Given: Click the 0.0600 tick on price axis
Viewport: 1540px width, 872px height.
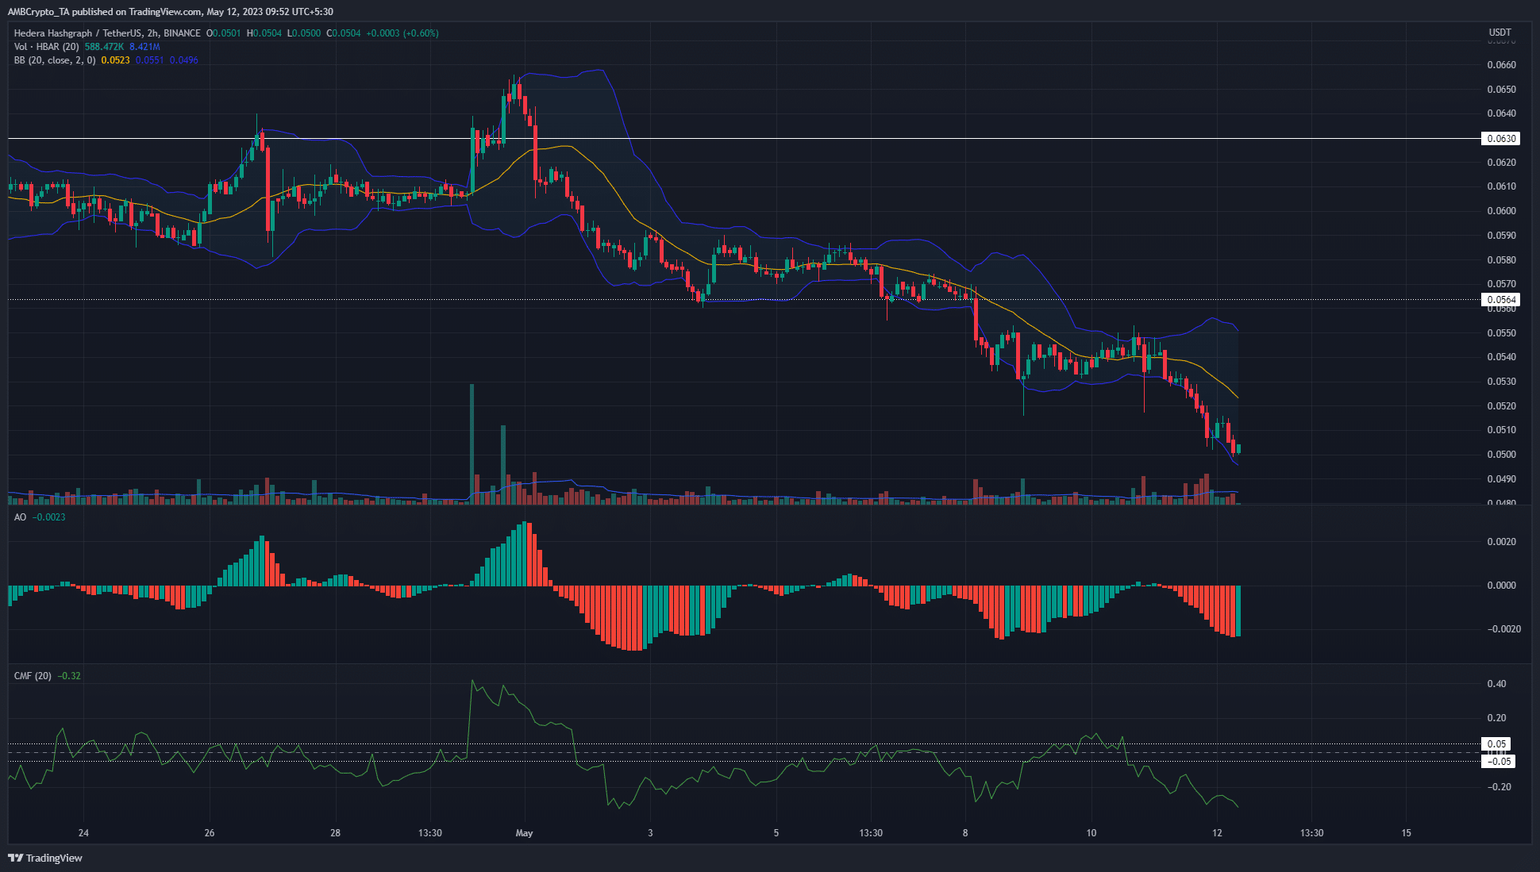Looking at the screenshot, I should click(1500, 211).
